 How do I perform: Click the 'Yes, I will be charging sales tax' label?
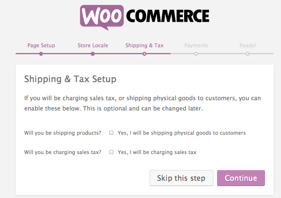[x=157, y=152]
